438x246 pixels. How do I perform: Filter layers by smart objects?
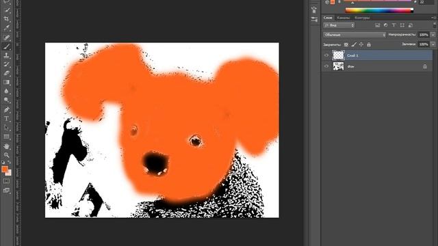pos(411,25)
